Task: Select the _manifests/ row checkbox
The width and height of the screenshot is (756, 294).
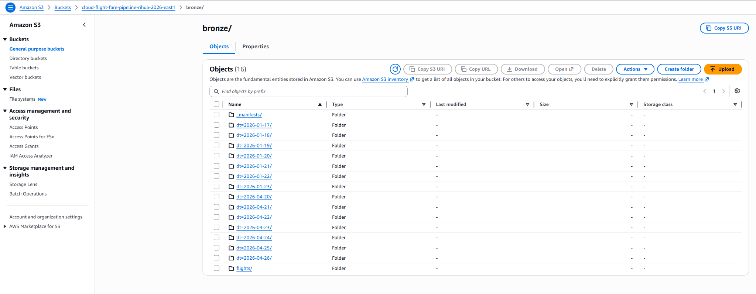Action: [x=216, y=115]
